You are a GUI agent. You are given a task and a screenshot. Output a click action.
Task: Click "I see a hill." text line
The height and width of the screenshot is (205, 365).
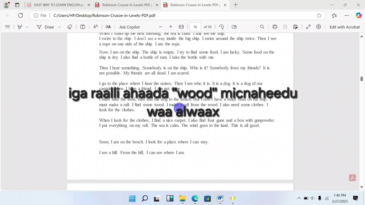[x=108, y=153]
